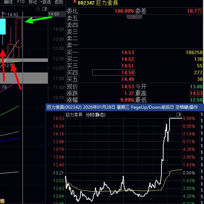Click the red R margin-trading mark
The width and height of the screenshot is (204, 204).
click(75, 2)
